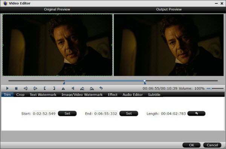Stop the video playback
The width and height of the screenshot is (226, 149).
[x=16, y=88]
